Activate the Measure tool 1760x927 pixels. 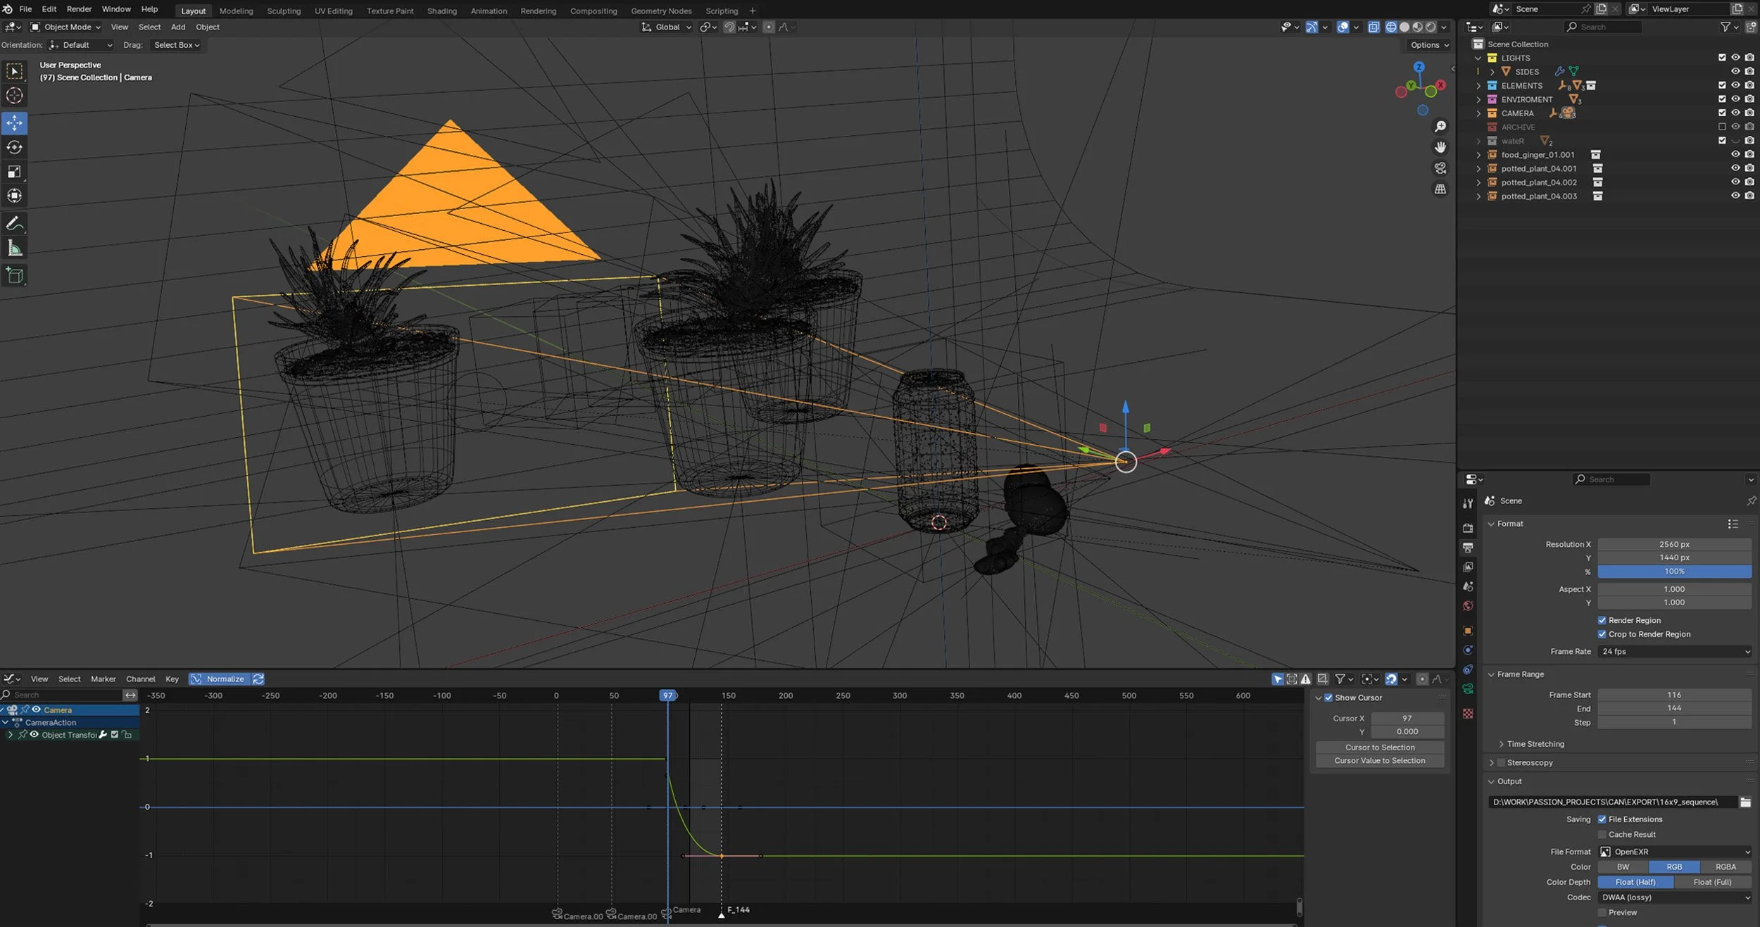[x=15, y=248]
